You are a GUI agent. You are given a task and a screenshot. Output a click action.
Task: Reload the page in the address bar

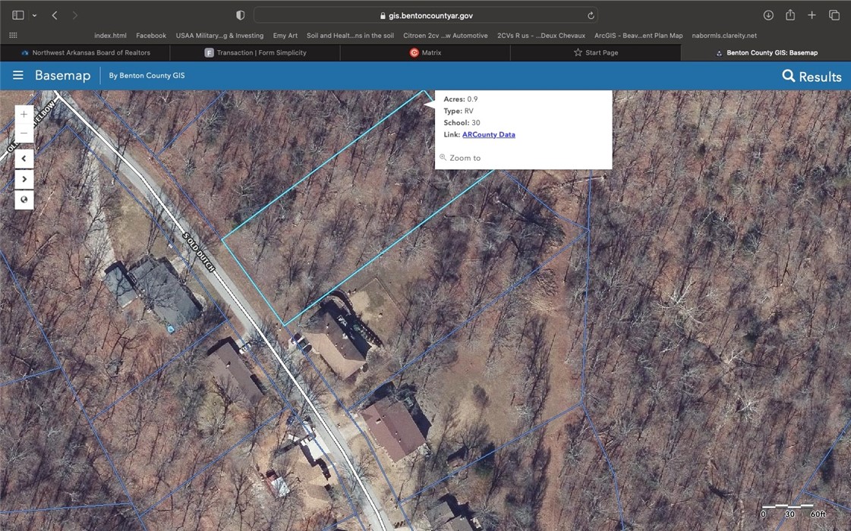click(x=591, y=15)
